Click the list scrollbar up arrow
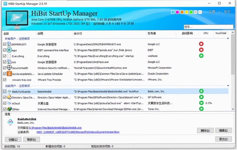The image size is (237, 150). [233, 32]
